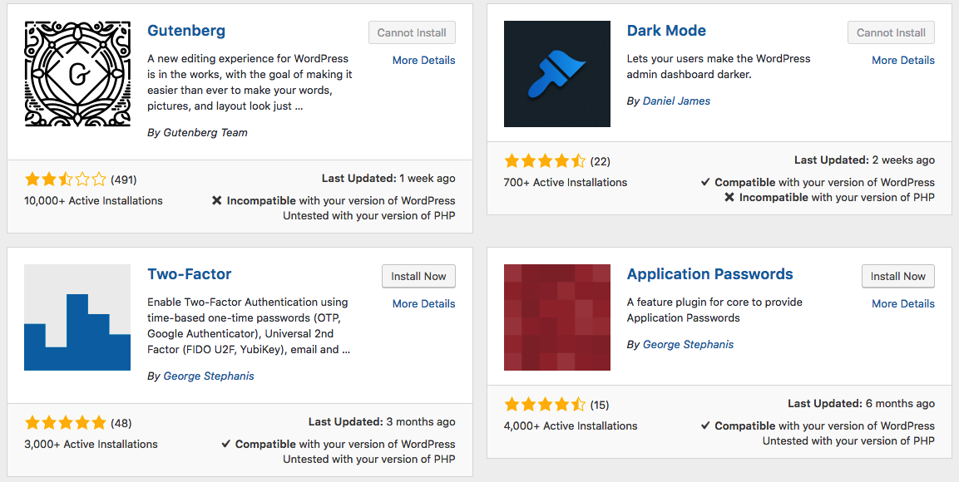Click the (48) ratings count for Two-Factor
The height and width of the screenshot is (482, 959).
121,423
